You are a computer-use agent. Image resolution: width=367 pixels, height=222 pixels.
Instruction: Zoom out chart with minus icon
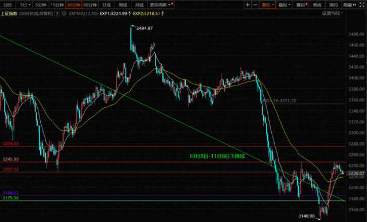[x=255, y=5]
